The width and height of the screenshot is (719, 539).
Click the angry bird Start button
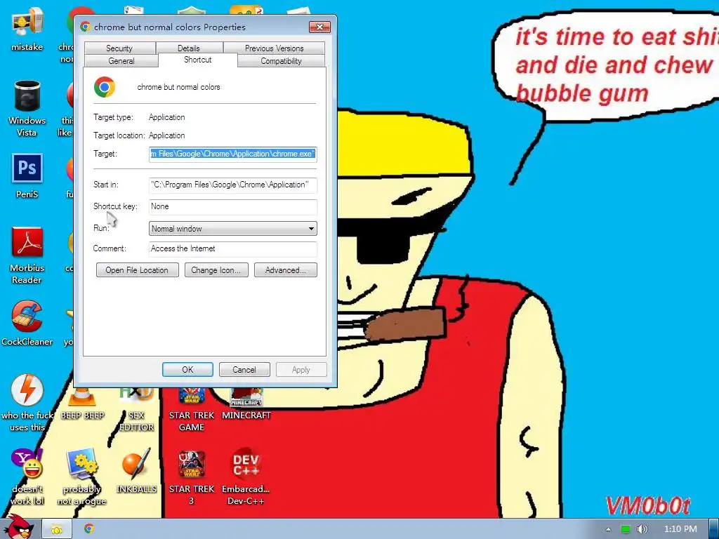[x=18, y=527]
